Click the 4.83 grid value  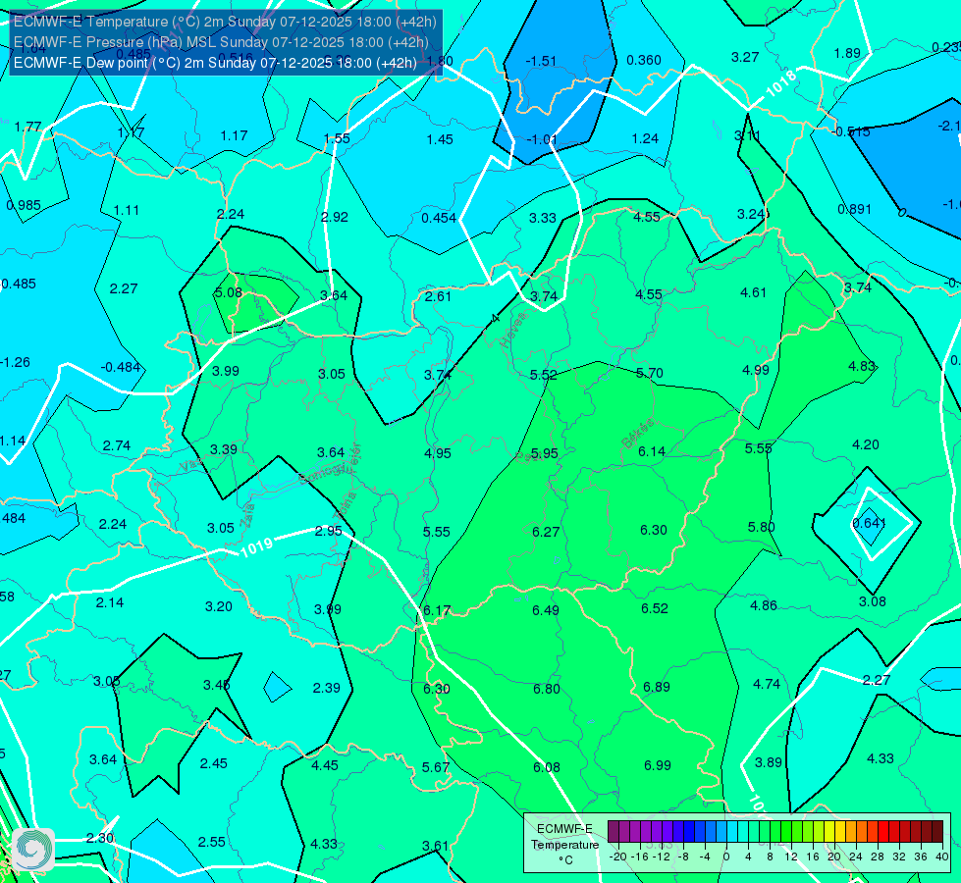(862, 366)
